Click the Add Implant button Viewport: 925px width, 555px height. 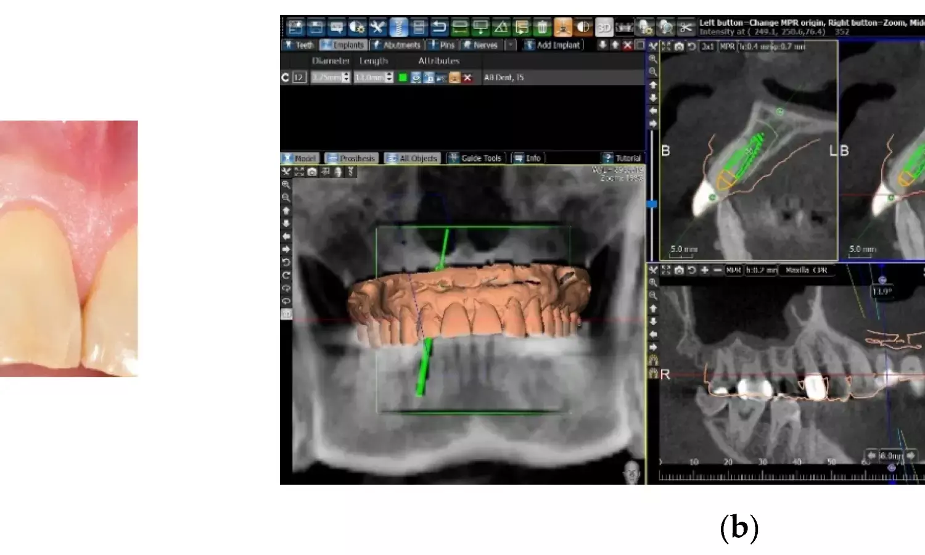(x=553, y=45)
